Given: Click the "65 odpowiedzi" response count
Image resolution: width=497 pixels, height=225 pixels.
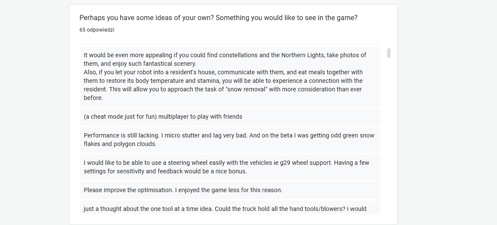Looking at the screenshot, I should 97,30.
